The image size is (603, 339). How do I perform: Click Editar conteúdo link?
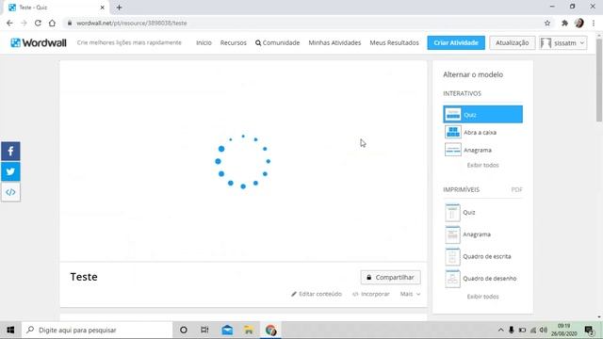click(x=317, y=294)
